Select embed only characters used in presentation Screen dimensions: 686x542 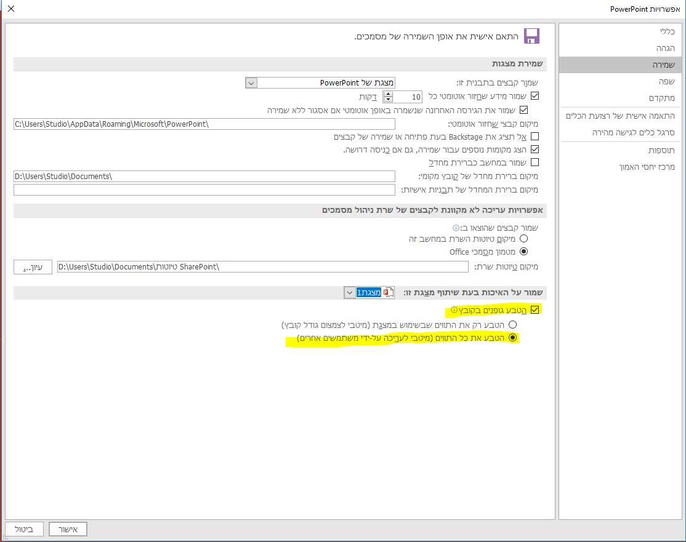pyautogui.click(x=513, y=325)
